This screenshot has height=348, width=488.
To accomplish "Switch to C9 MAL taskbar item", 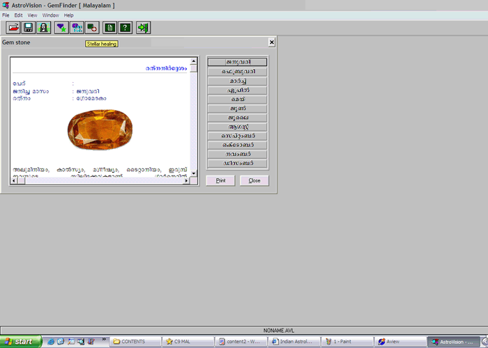I will pos(189,342).
